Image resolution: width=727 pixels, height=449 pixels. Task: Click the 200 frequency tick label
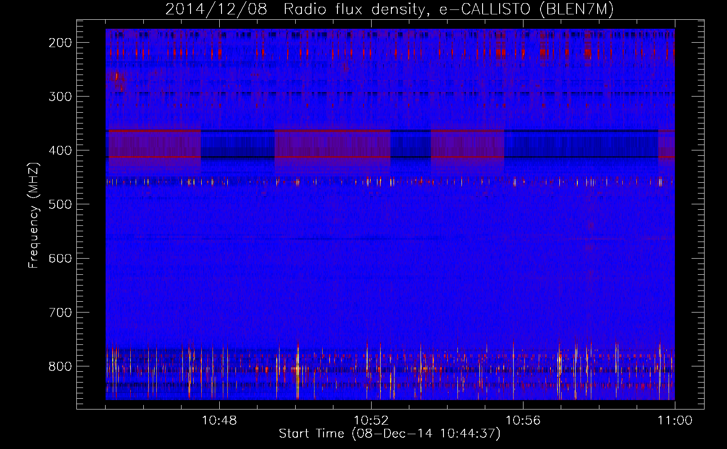[60, 43]
